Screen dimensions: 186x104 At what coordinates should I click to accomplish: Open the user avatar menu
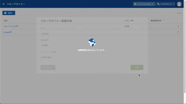point(179,4)
